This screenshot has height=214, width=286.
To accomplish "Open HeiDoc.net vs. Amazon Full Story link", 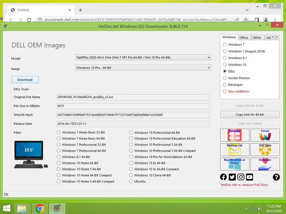I will (x=244, y=185).
